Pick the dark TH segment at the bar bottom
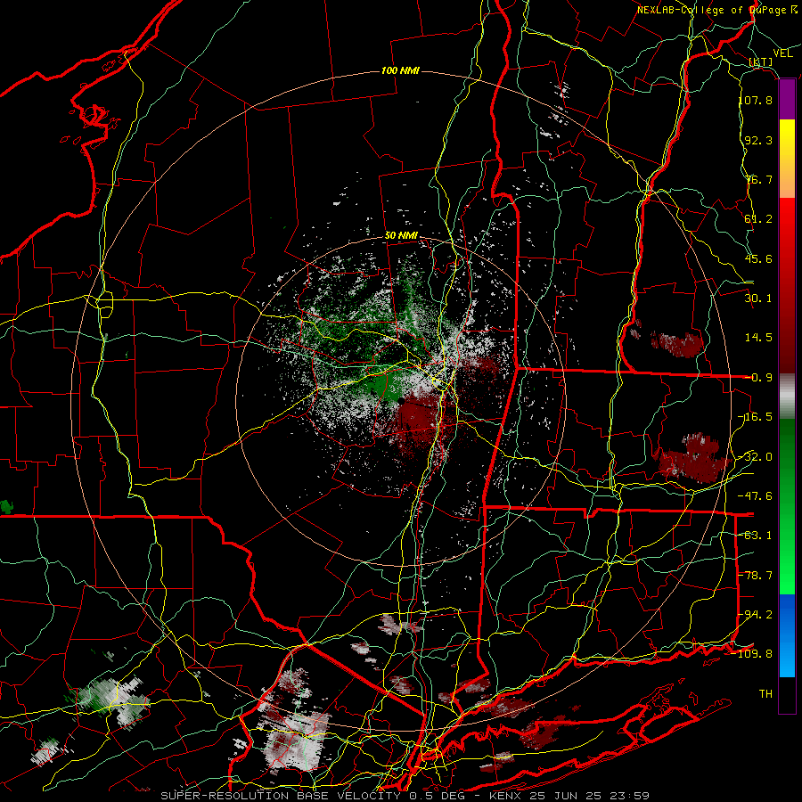802x802 pixels. [787, 695]
